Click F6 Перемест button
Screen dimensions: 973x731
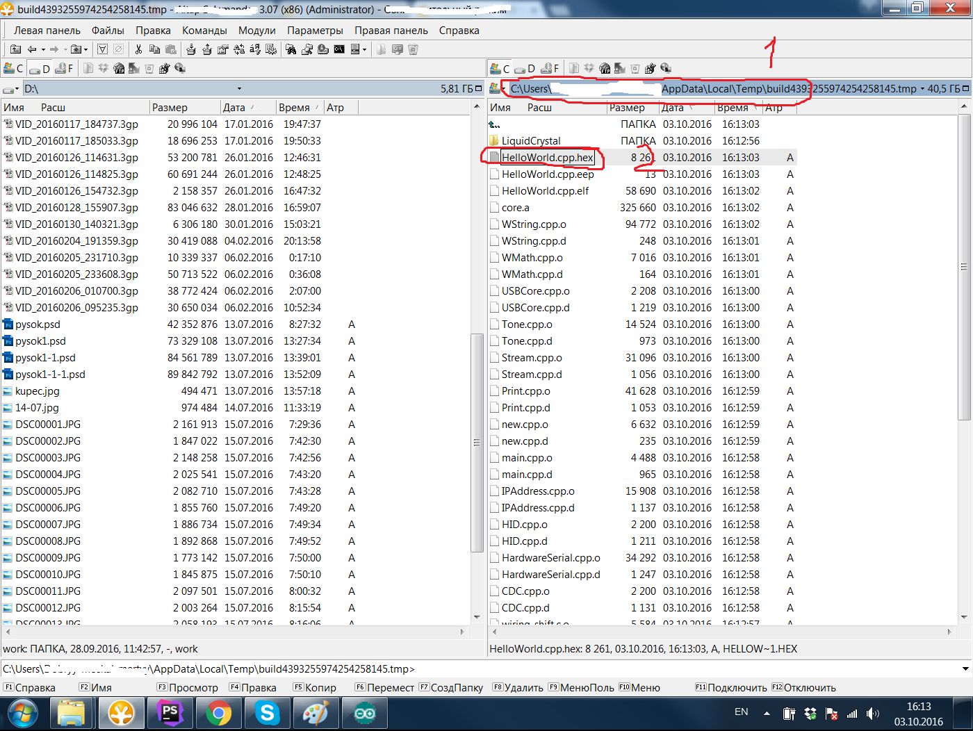[x=384, y=688]
